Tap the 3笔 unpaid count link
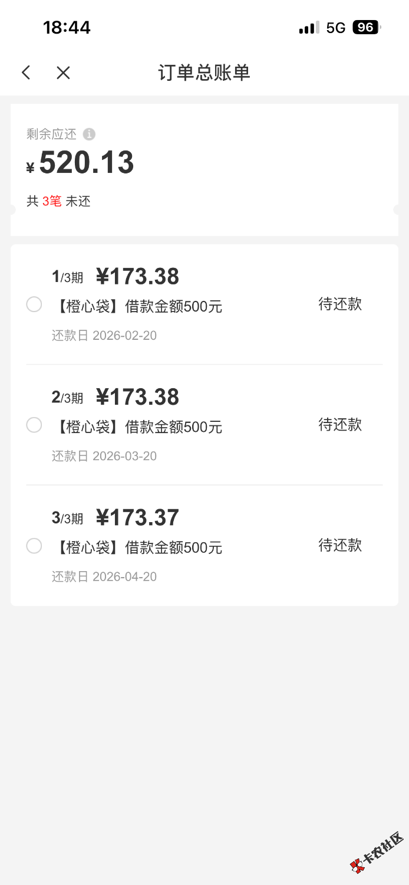The image size is (409, 885). click(52, 201)
